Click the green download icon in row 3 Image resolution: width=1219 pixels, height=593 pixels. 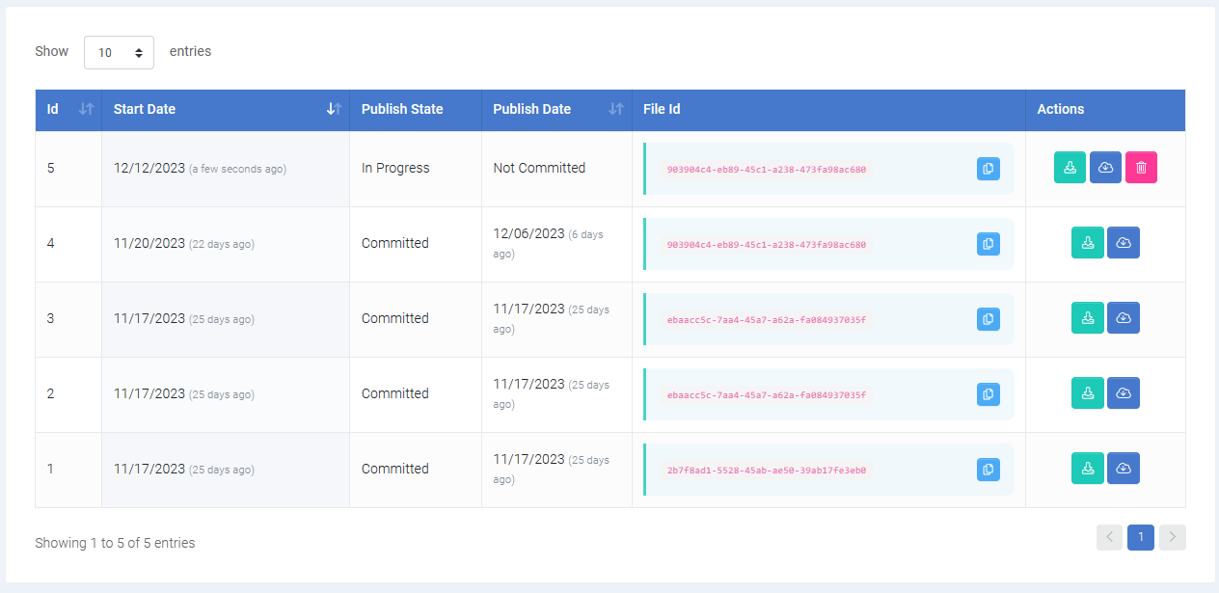tap(1088, 318)
